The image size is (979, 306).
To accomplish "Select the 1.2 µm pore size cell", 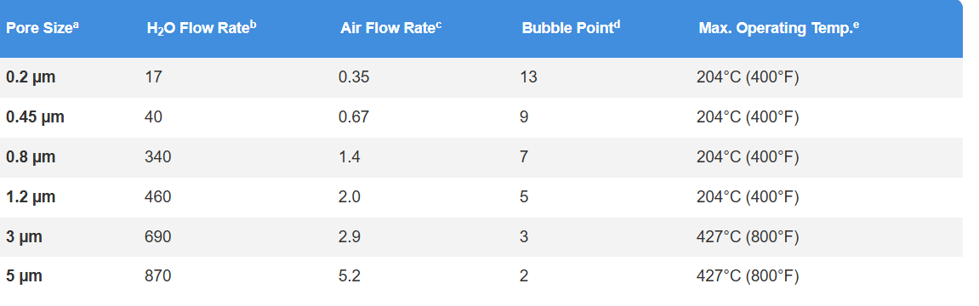I will (31, 197).
